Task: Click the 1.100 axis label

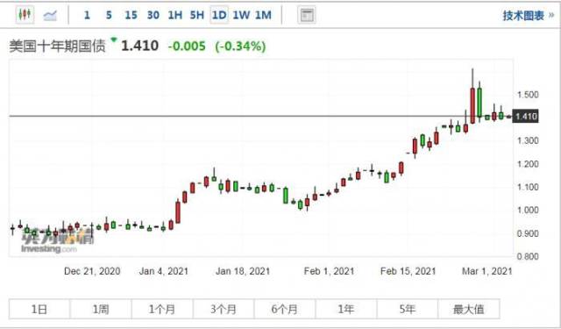Action: pos(528,187)
